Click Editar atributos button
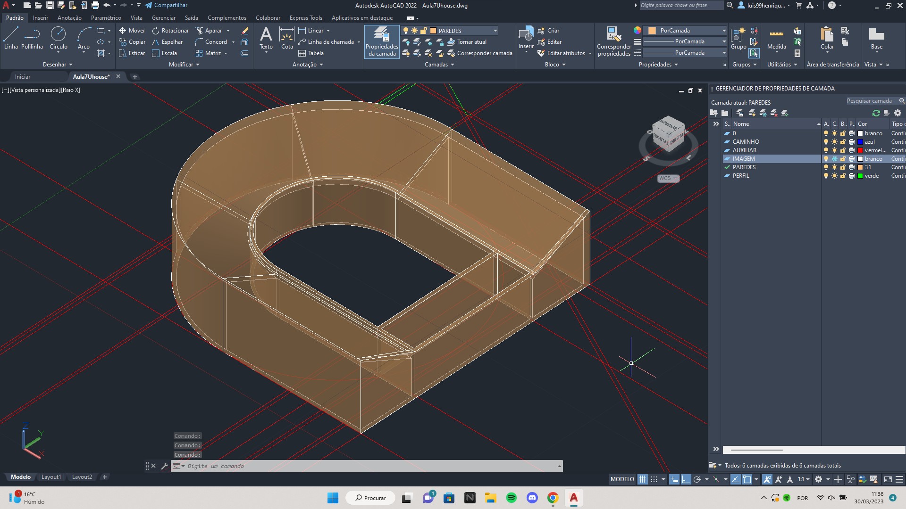This screenshot has width=906, height=509. [561, 53]
